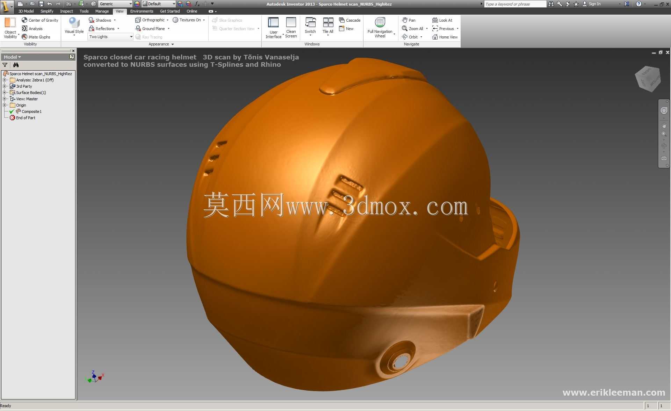Click the fx Parameters icon
This screenshot has width=671, height=411.
(197, 4)
